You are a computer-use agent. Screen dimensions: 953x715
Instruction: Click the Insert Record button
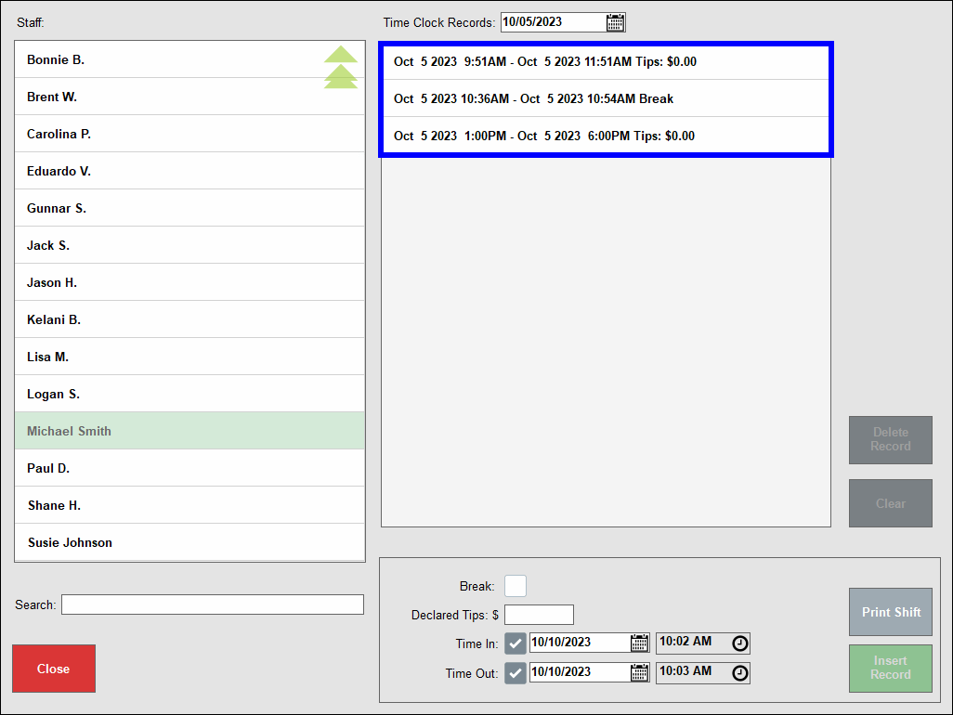point(890,669)
